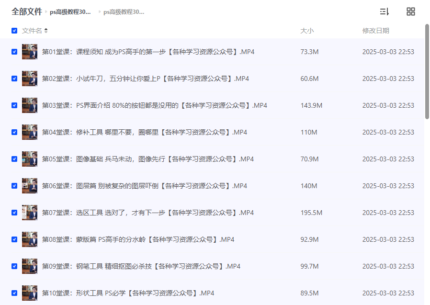Open file 第03堂课：PS界面介绍 80%的按钮都是没用的
The width and height of the screenshot is (430, 305).
(x=154, y=106)
